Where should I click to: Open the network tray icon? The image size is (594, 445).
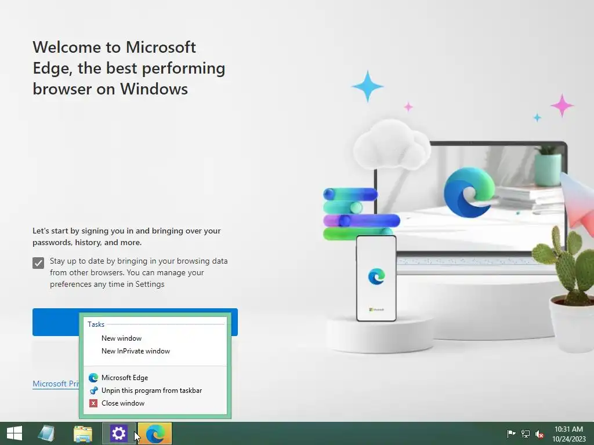[526, 433]
